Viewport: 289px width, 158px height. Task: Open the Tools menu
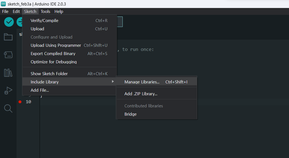point(45,11)
